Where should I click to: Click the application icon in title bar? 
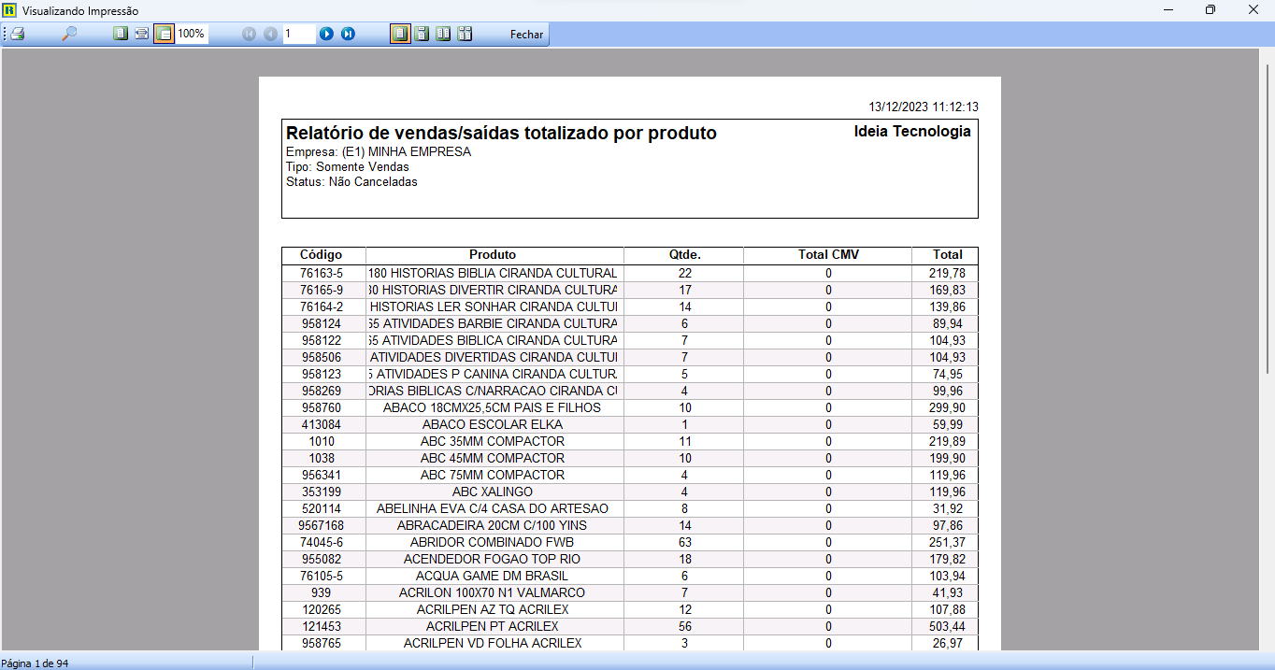tap(9, 10)
